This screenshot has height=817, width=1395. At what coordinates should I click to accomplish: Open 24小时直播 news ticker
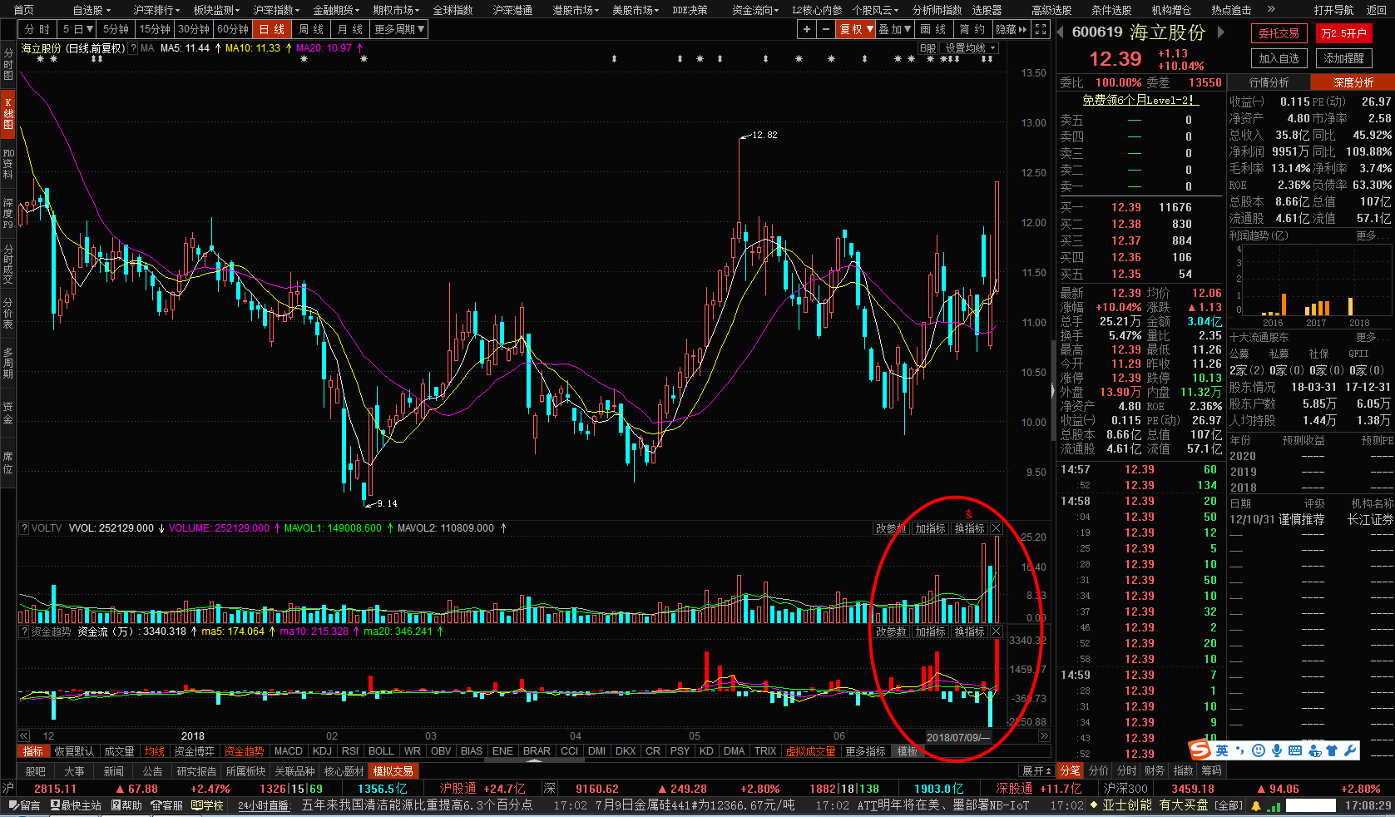(264, 805)
